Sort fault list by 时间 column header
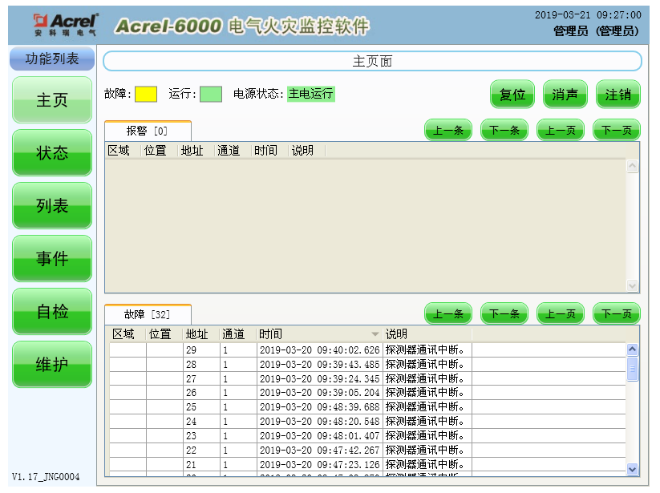 (318, 334)
